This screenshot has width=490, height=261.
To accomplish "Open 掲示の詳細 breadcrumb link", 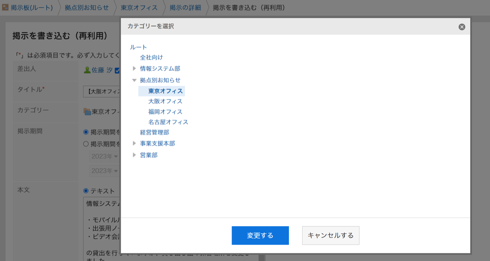I will (x=185, y=8).
